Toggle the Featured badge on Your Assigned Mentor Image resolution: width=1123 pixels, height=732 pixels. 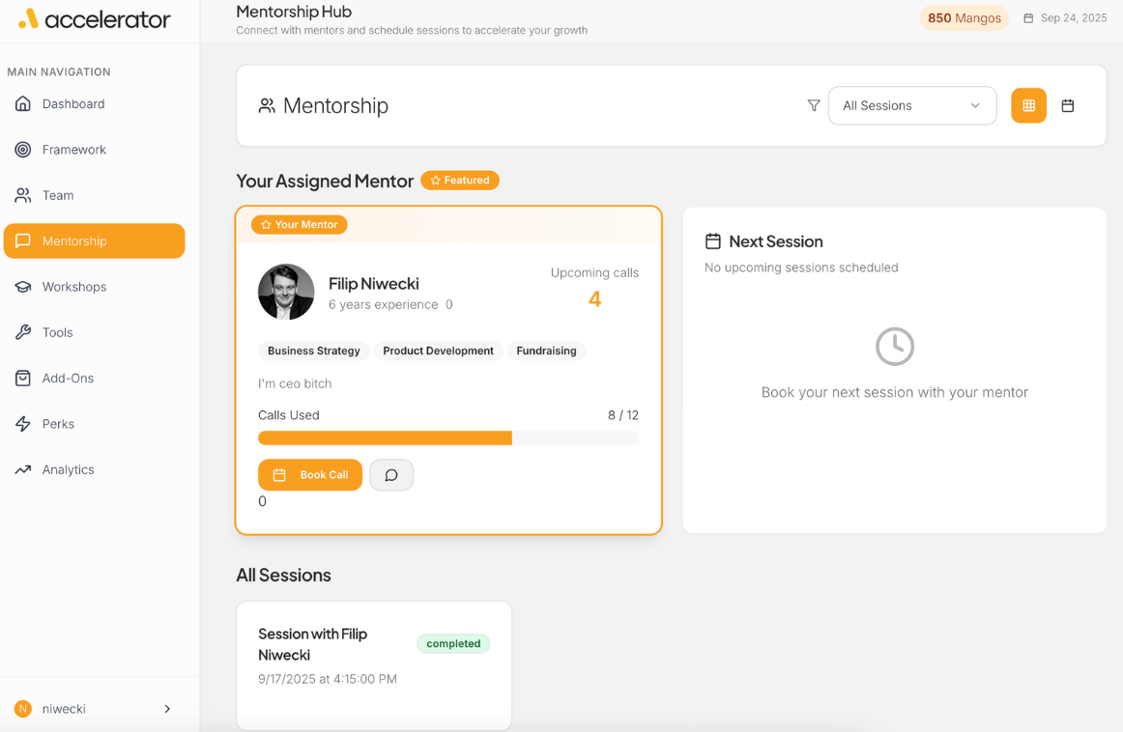point(459,180)
